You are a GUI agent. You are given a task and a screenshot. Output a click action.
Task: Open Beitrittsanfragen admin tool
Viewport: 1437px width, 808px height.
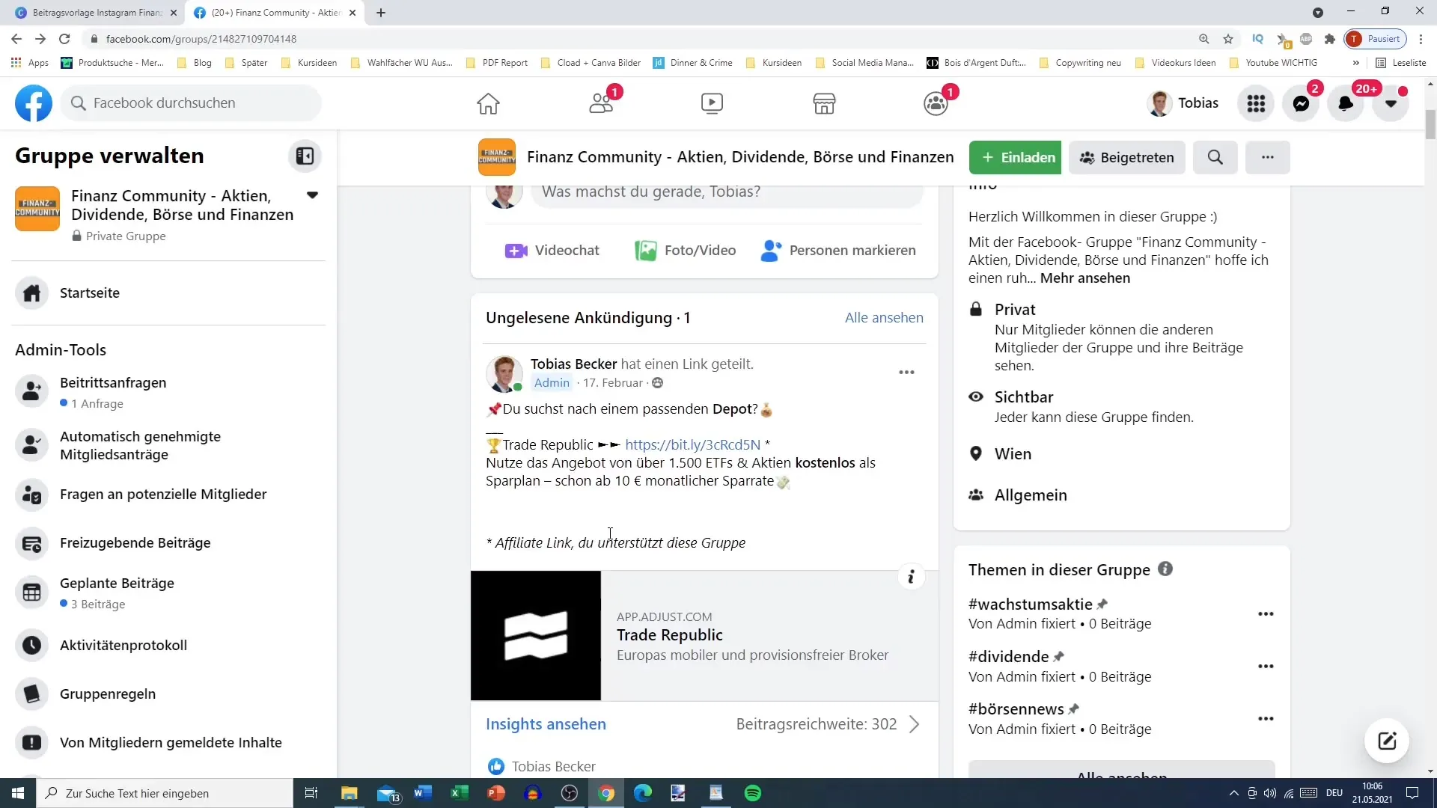168,392
